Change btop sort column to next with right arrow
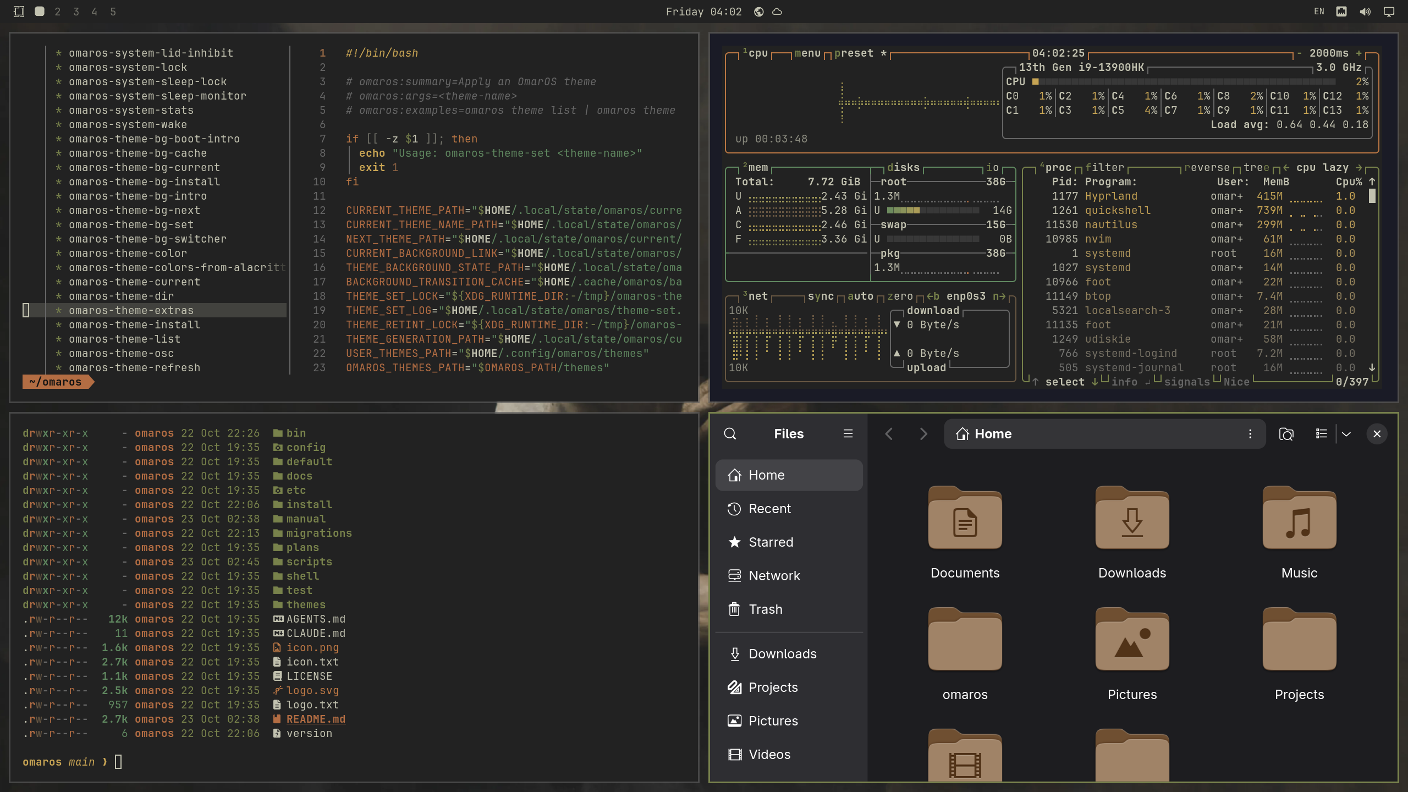The width and height of the screenshot is (1408, 792). pos(1359,167)
